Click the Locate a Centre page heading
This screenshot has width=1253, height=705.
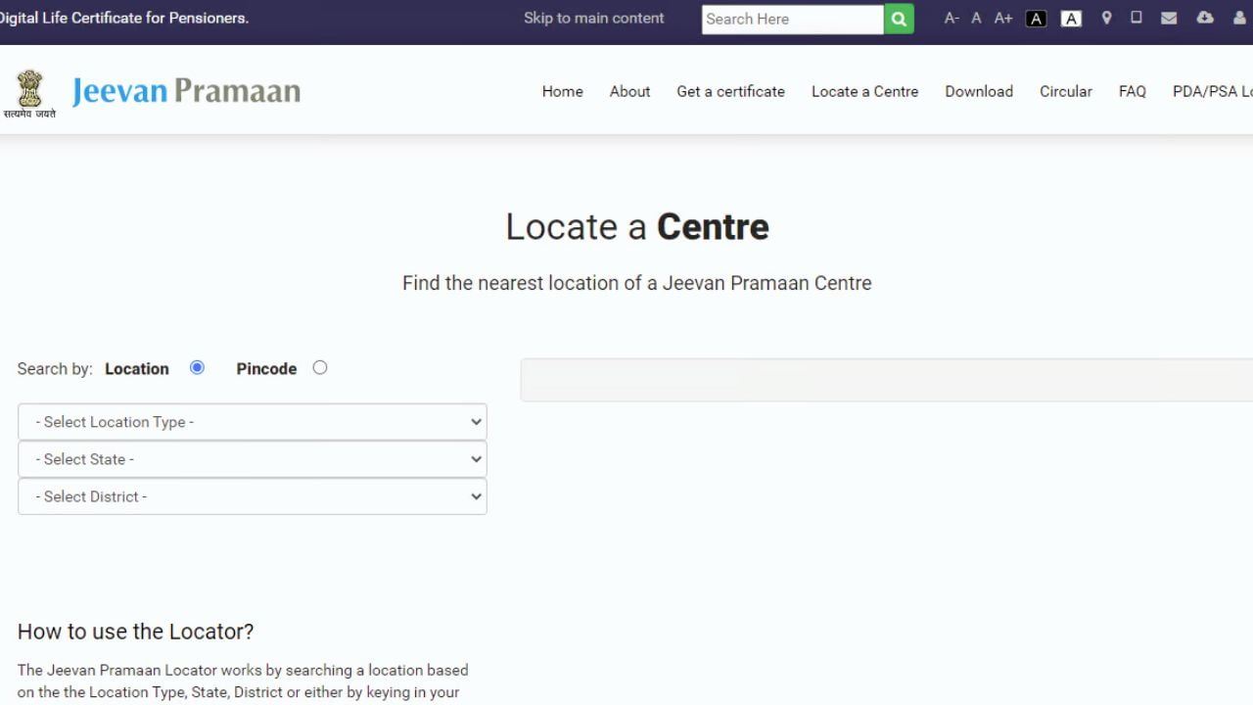tap(637, 227)
